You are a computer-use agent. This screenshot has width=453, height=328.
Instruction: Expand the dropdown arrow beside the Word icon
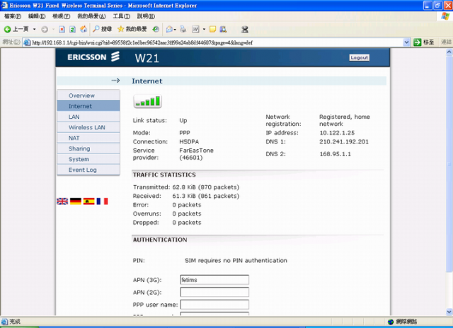point(204,29)
